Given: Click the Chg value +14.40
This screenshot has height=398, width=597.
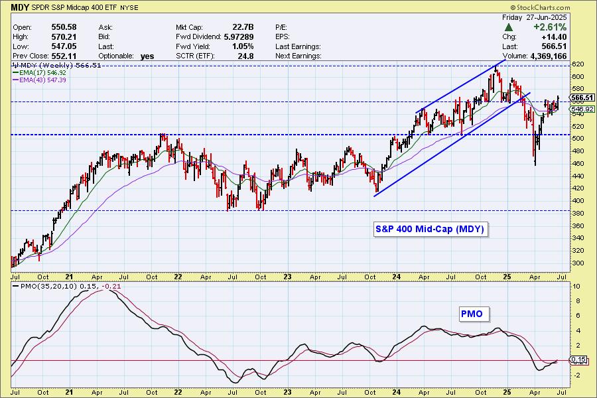Looking at the screenshot, I should [554, 37].
